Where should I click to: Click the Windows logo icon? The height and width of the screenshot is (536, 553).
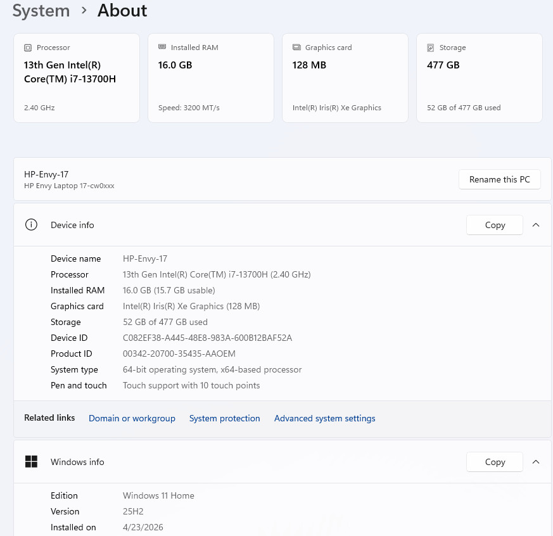pyautogui.click(x=31, y=462)
